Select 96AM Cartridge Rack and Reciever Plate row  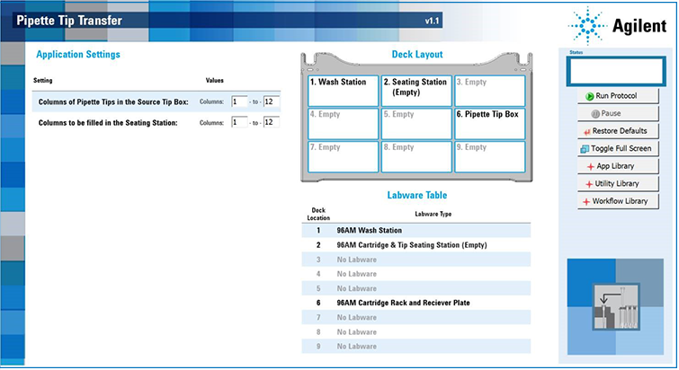(x=415, y=303)
